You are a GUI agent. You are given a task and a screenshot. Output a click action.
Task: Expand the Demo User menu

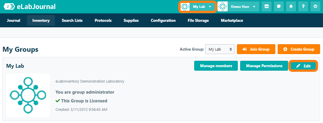coord(254,7)
